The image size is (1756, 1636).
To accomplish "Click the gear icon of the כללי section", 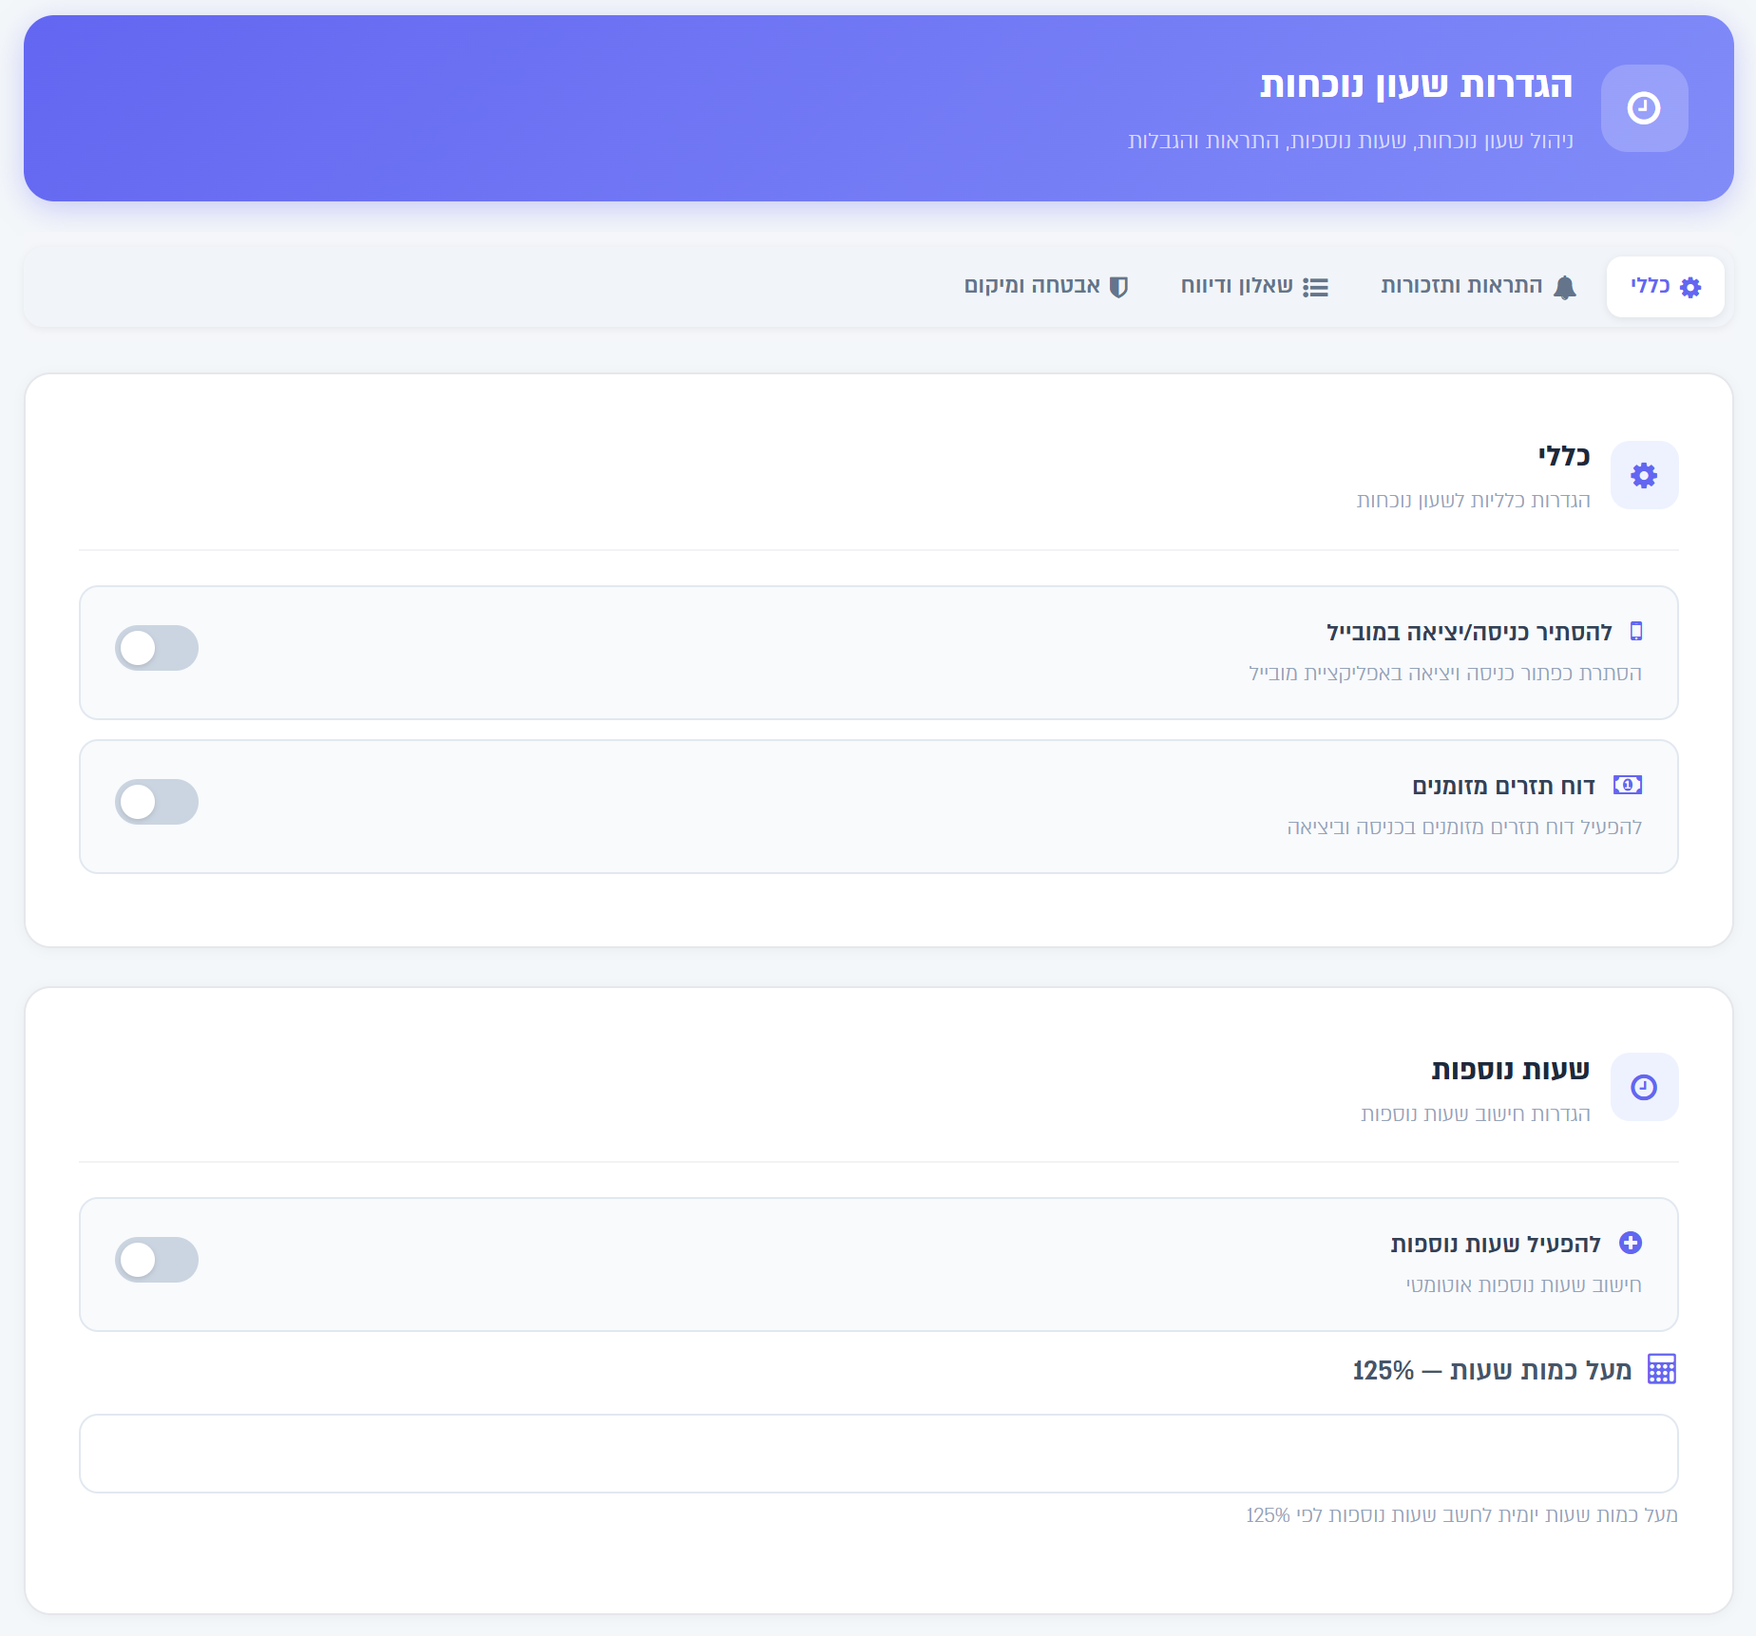I will pos(1644,475).
